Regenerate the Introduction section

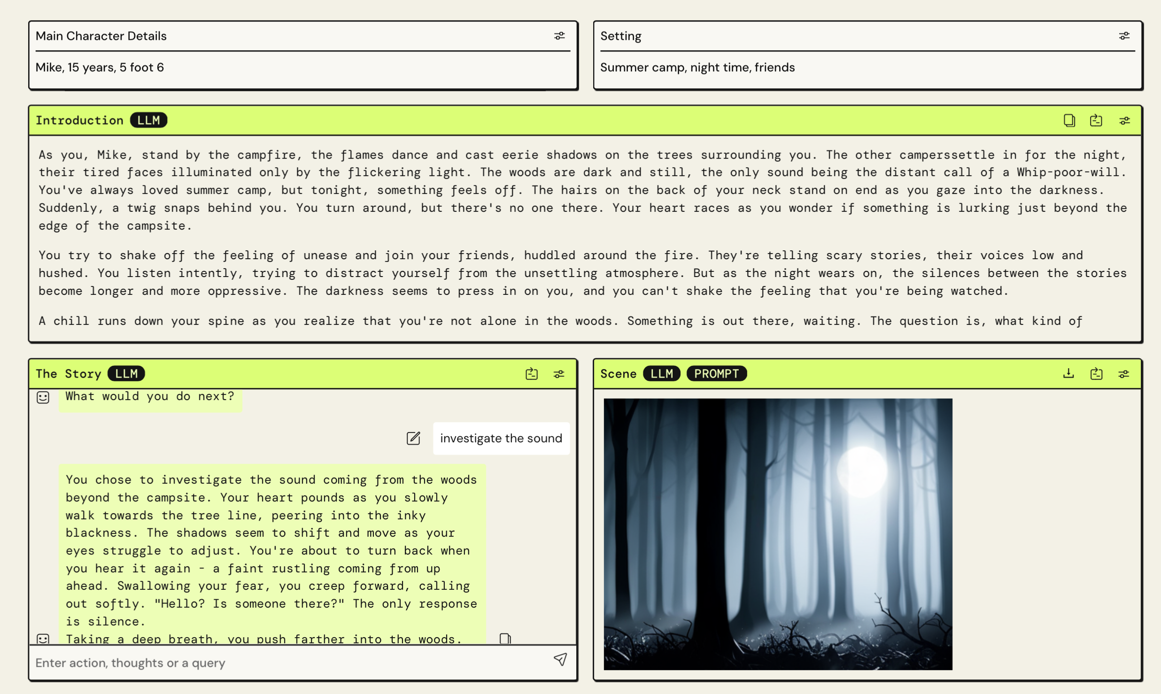pyautogui.click(x=1096, y=120)
